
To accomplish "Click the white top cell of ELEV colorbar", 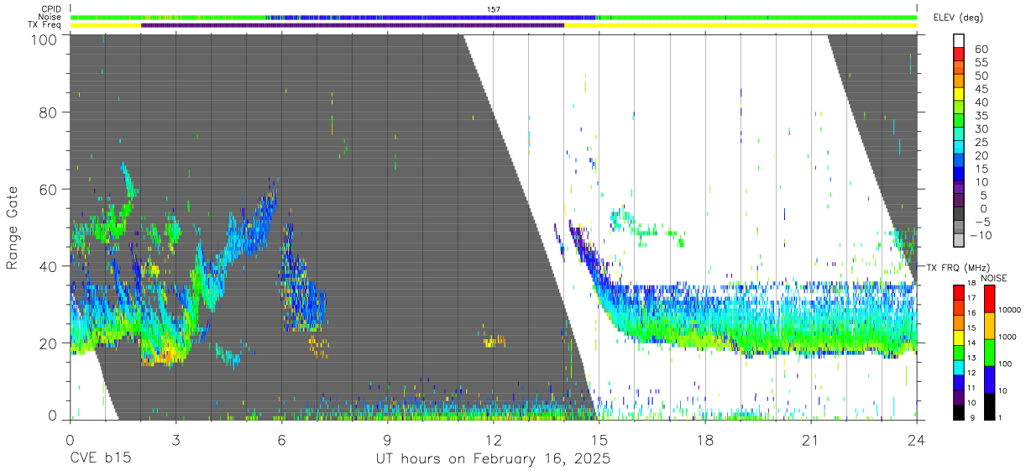I will 960,41.
